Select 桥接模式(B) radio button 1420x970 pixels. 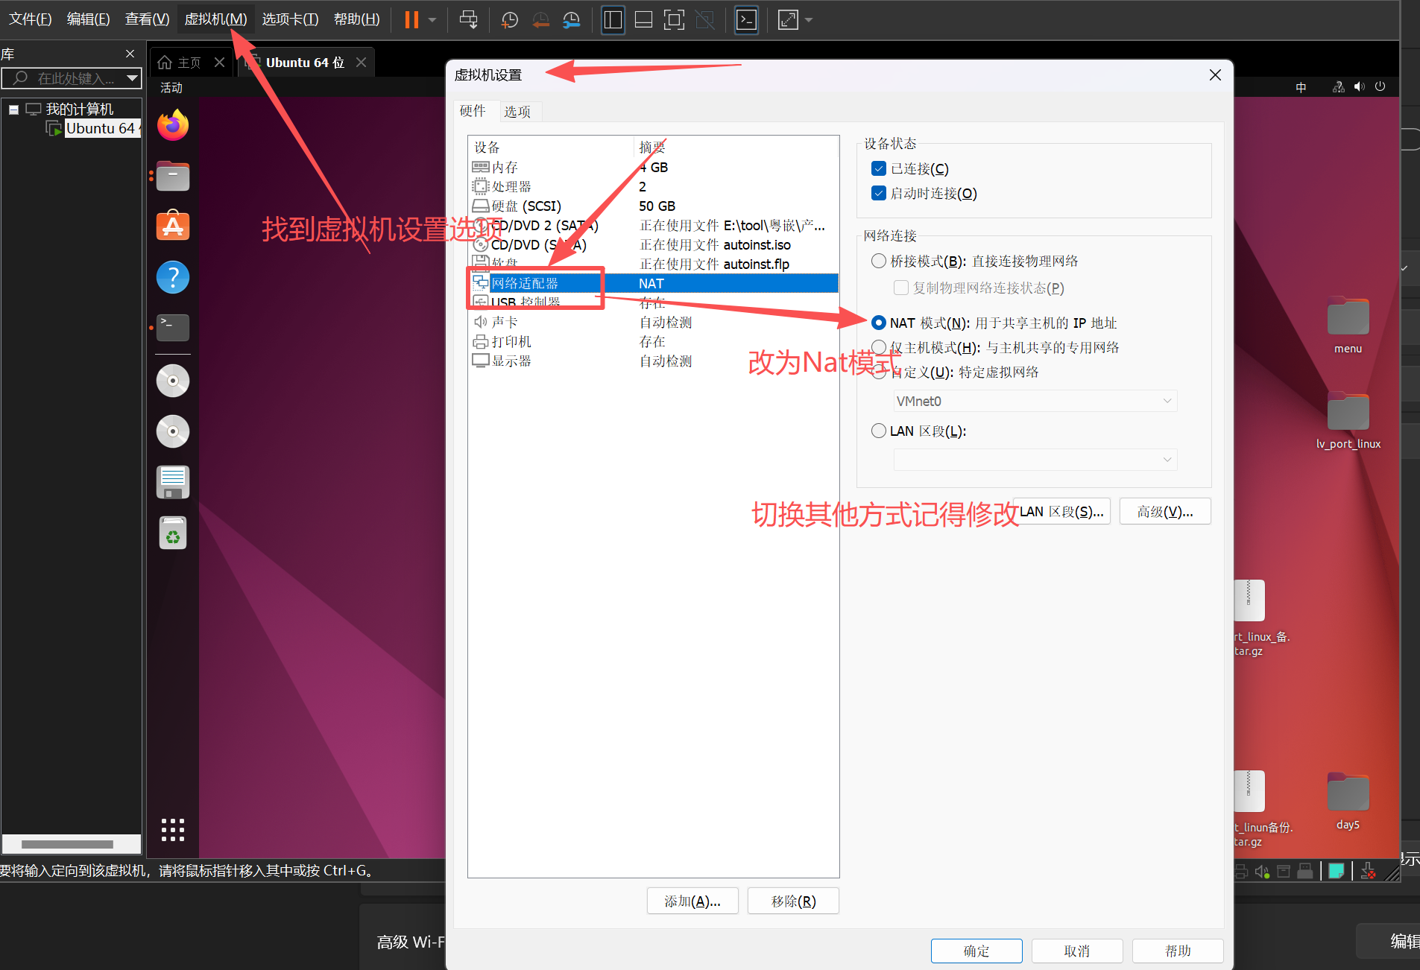[879, 261]
